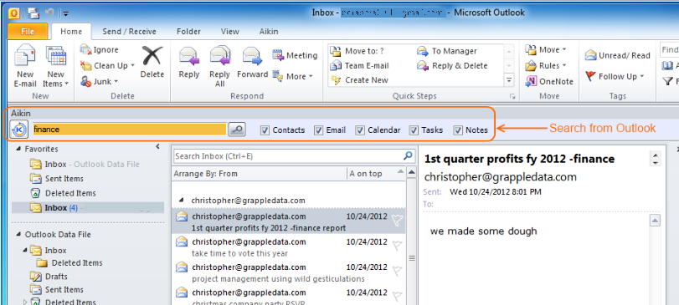
Task: Click the Search Inbox magnifier icon
Action: pyautogui.click(x=408, y=155)
